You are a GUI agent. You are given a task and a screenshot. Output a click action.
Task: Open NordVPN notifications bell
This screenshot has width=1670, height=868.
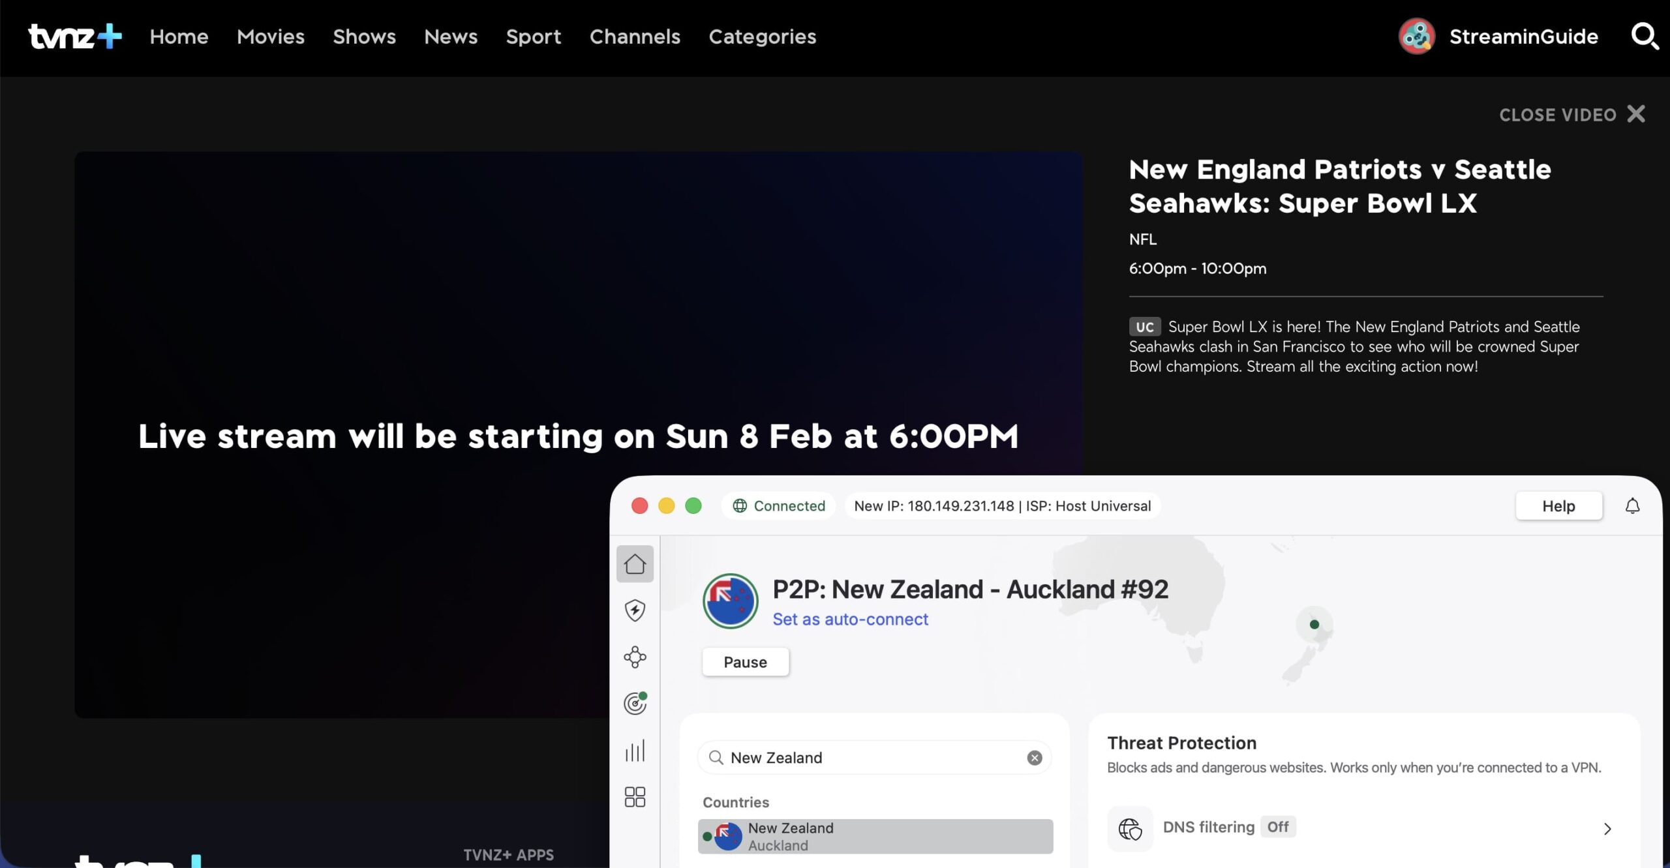1632,505
